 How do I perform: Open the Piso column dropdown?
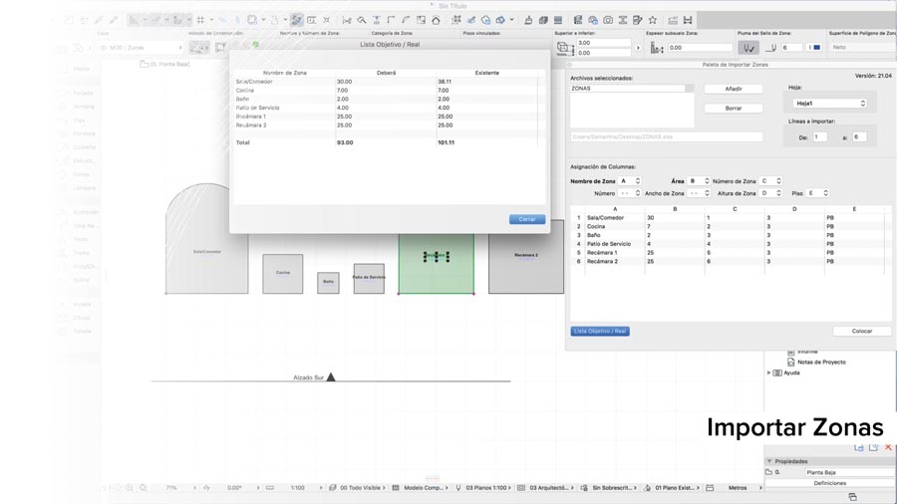[x=818, y=193]
